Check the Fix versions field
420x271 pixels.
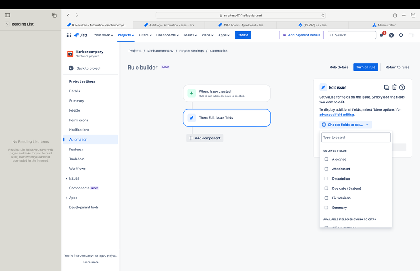pyautogui.click(x=326, y=198)
